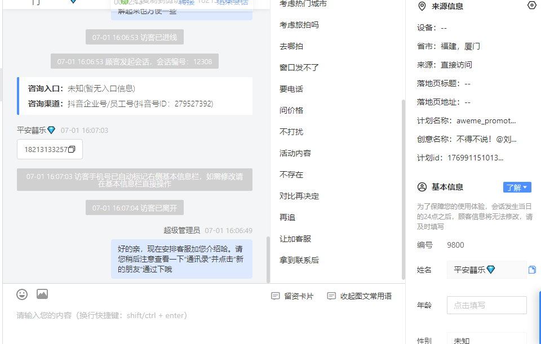This screenshot has width=541, height=344.
Task: Open source info settings hexagon icon
Action: pos(531,5)
